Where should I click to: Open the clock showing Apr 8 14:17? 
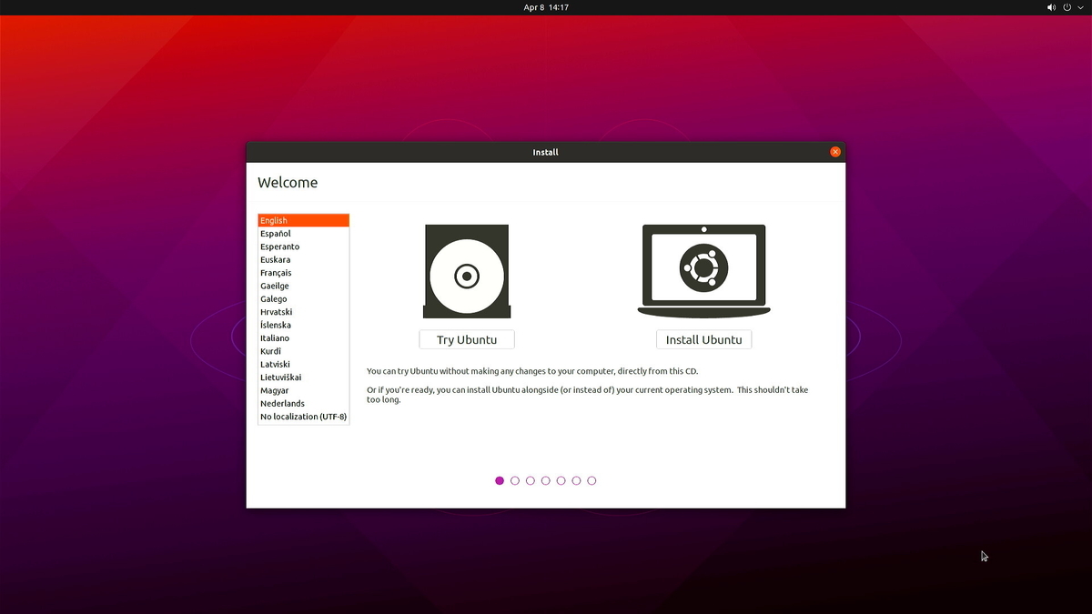[x=546, y=7]
